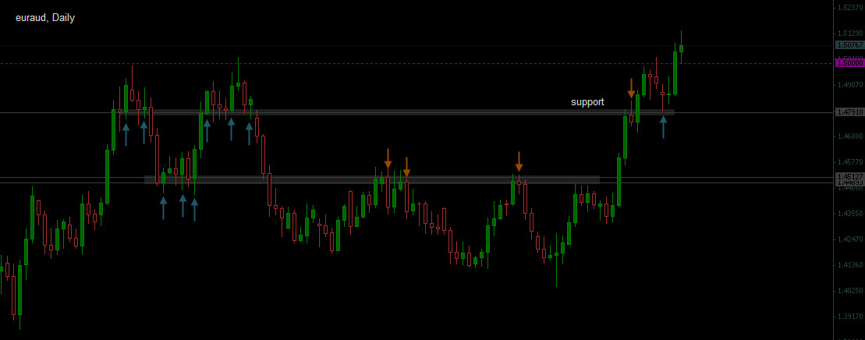Click the 1.51290 price axis label
Image resolution: width=865 pixels, height=340 pixels.
850,34
